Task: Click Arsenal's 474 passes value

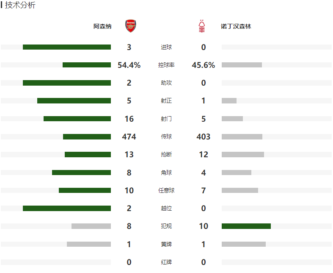Action: tap(129, 136)
